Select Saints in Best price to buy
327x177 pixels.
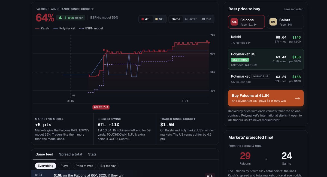pyautogui.click(x=285, y=22)
